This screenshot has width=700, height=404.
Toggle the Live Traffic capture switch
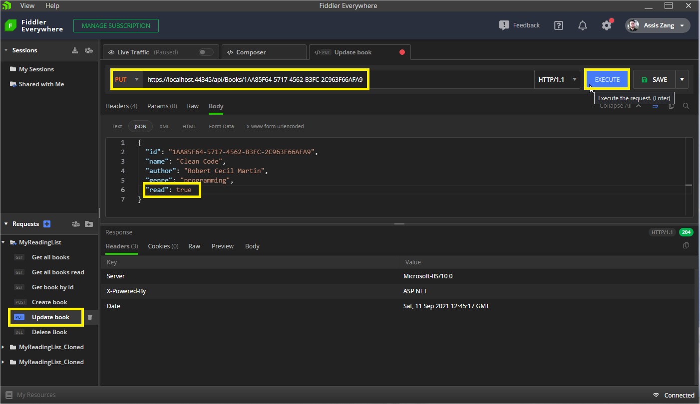tap(206, 52)
